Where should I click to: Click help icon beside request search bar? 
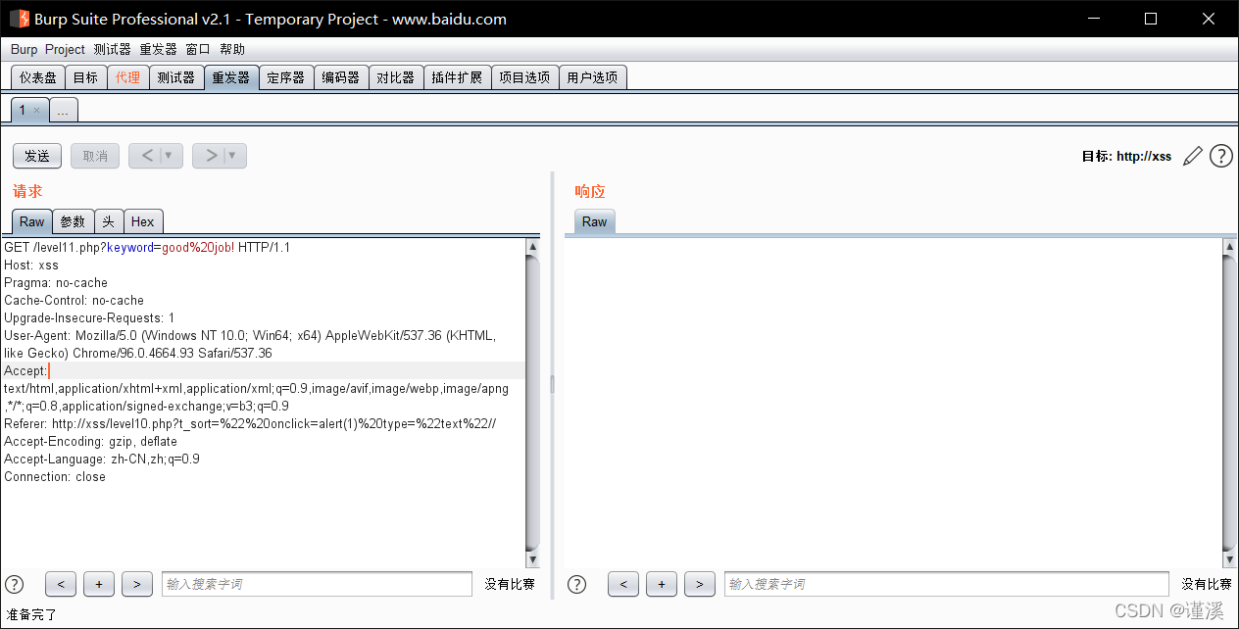pos(14,584)
